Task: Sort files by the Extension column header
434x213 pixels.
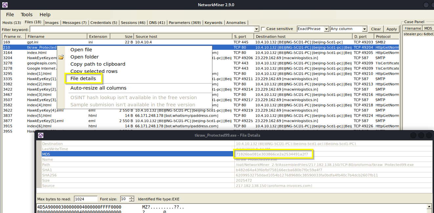Action: [x=98, y=36]
